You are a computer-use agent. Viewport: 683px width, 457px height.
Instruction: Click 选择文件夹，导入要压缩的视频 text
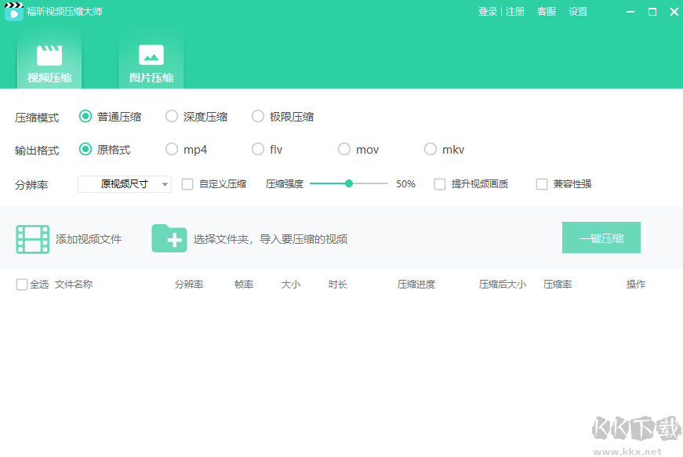271,239
